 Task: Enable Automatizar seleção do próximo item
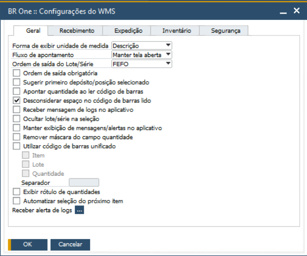(17, 201)
